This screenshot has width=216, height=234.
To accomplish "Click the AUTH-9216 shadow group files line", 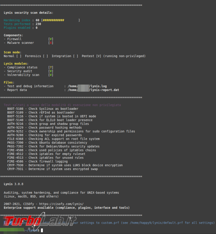I will tap(48, 124).
